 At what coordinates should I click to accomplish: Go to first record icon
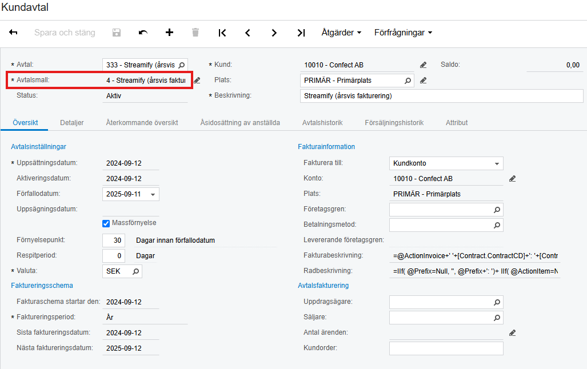pyautogui.click(x=222, y=33)
